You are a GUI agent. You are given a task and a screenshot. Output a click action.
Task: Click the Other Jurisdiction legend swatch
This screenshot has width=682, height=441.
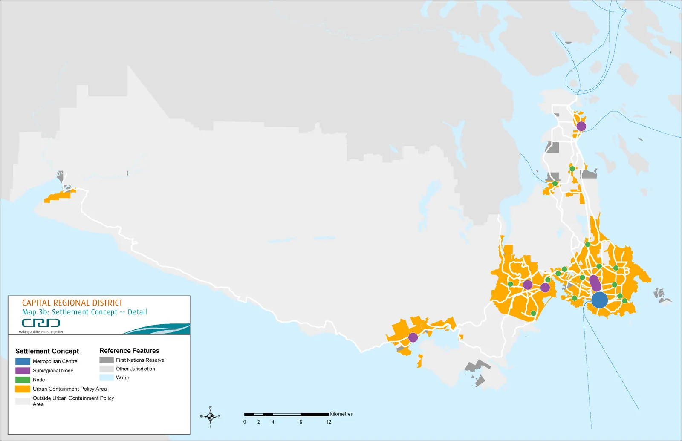[x=107, y=369]
